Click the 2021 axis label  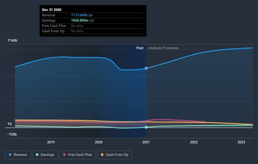pyautogui.click(x=146, y=142)
